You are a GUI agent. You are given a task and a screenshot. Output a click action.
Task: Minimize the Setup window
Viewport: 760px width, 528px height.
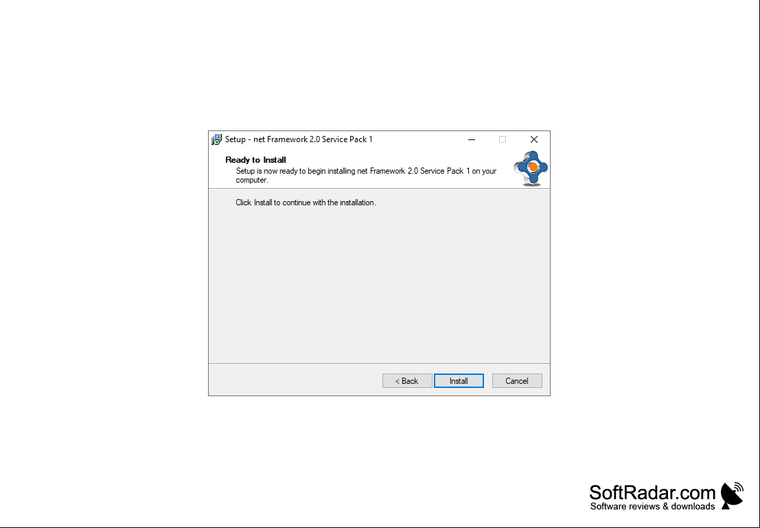pos(471,139)
